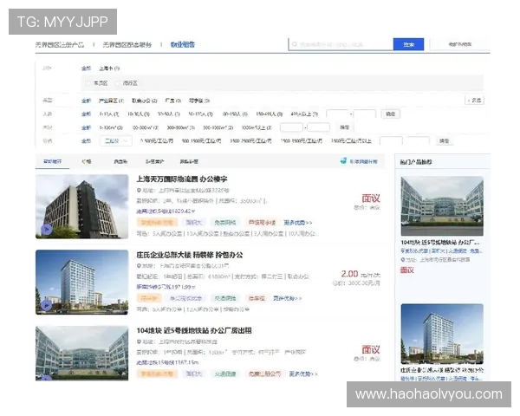Open the first nav item 无界园区注册产品
Viewport: 520px width, 416px height.
pyautogui.click(x=60, y=44)
